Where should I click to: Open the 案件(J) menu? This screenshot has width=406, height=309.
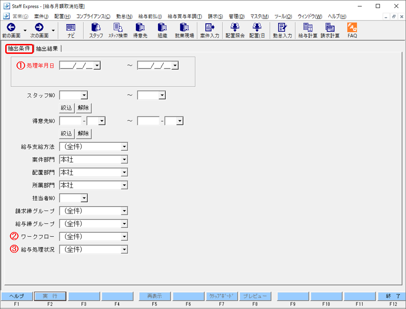click(41, 16)
